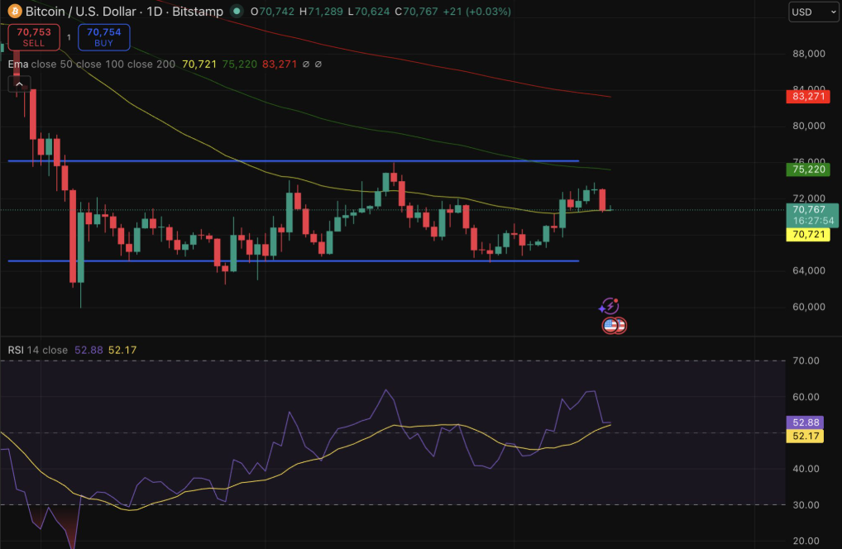Image resolution: width=842 pixels, height=549 pixels.
Task: Click the 70,754 BUY button
Action: pyautogui.click(x=103, y=37)
